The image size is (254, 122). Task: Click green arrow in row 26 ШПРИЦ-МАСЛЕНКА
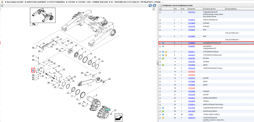click(x=163, y=111)
